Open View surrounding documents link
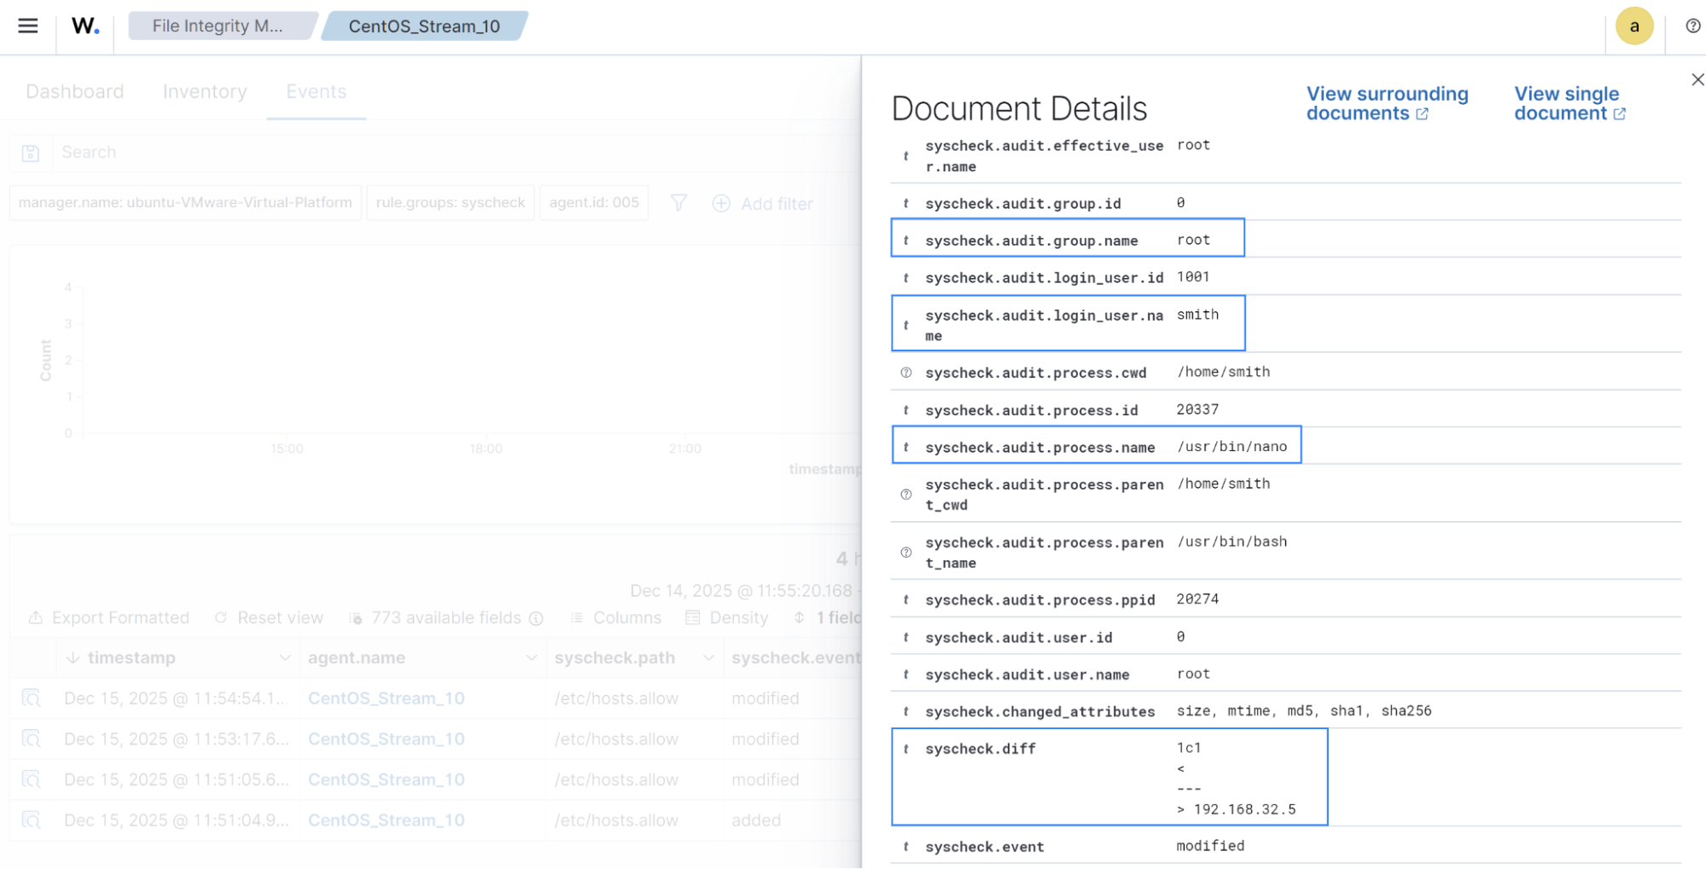The width and height of the screenshot is (1706, 869). [x=1386, y=103]
